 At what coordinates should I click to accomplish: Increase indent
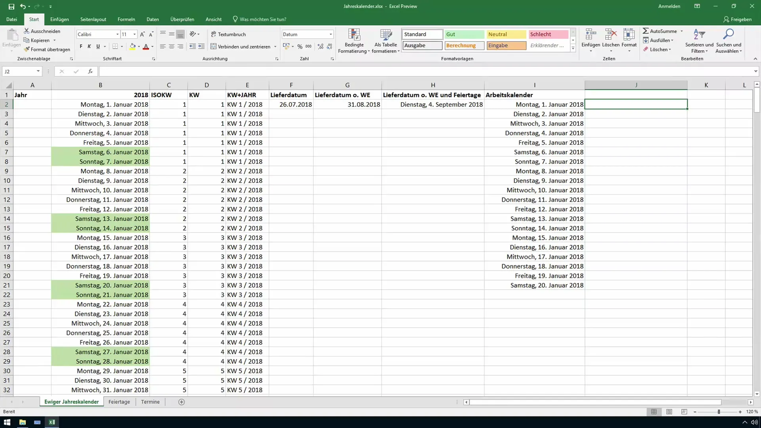click(201, 46)
